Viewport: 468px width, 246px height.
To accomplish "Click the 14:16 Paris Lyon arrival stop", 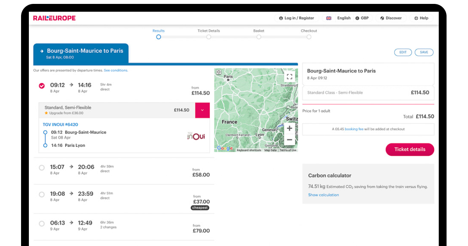I will coord(68,145).
